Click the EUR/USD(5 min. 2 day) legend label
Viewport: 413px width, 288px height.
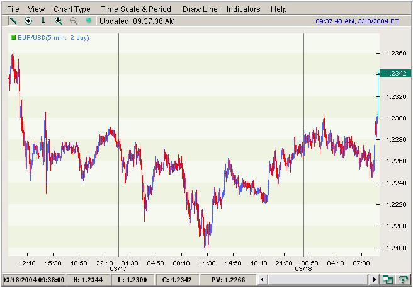click(x=54, y=38)
